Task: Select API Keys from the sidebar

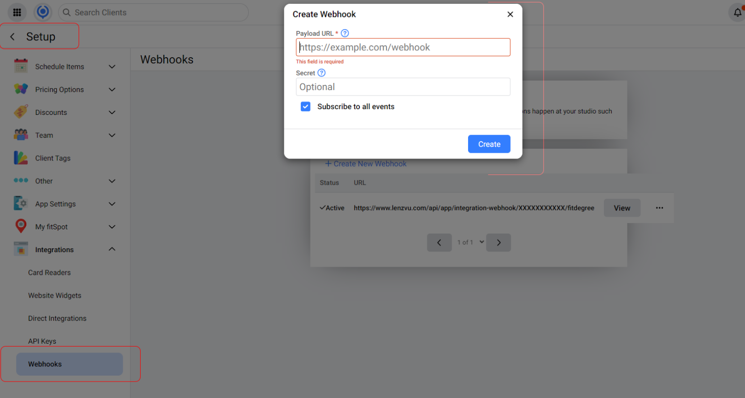Action: pos(42,341)
